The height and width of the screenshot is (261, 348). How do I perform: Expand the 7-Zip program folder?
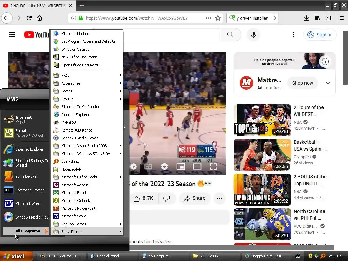click(x=87, y=75)
